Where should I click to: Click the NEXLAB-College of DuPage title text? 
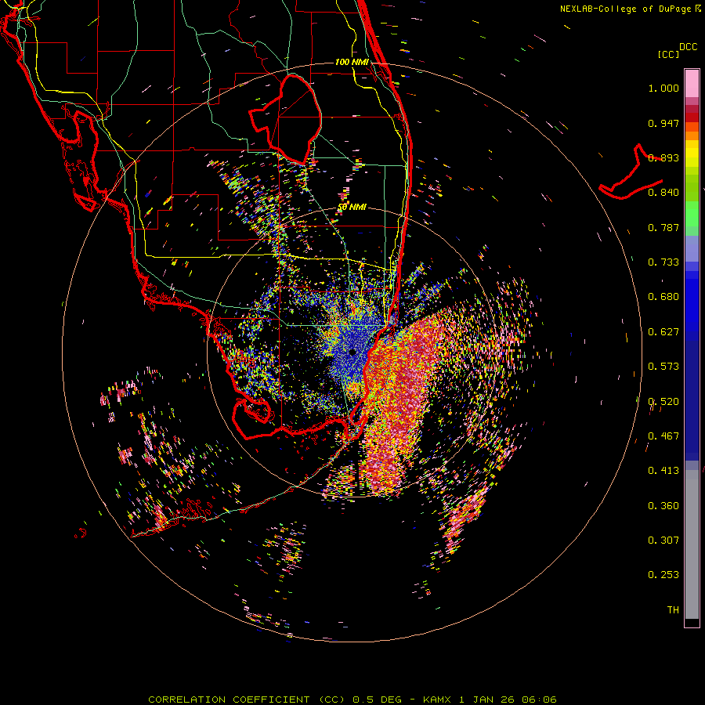(x=625, y=9)
